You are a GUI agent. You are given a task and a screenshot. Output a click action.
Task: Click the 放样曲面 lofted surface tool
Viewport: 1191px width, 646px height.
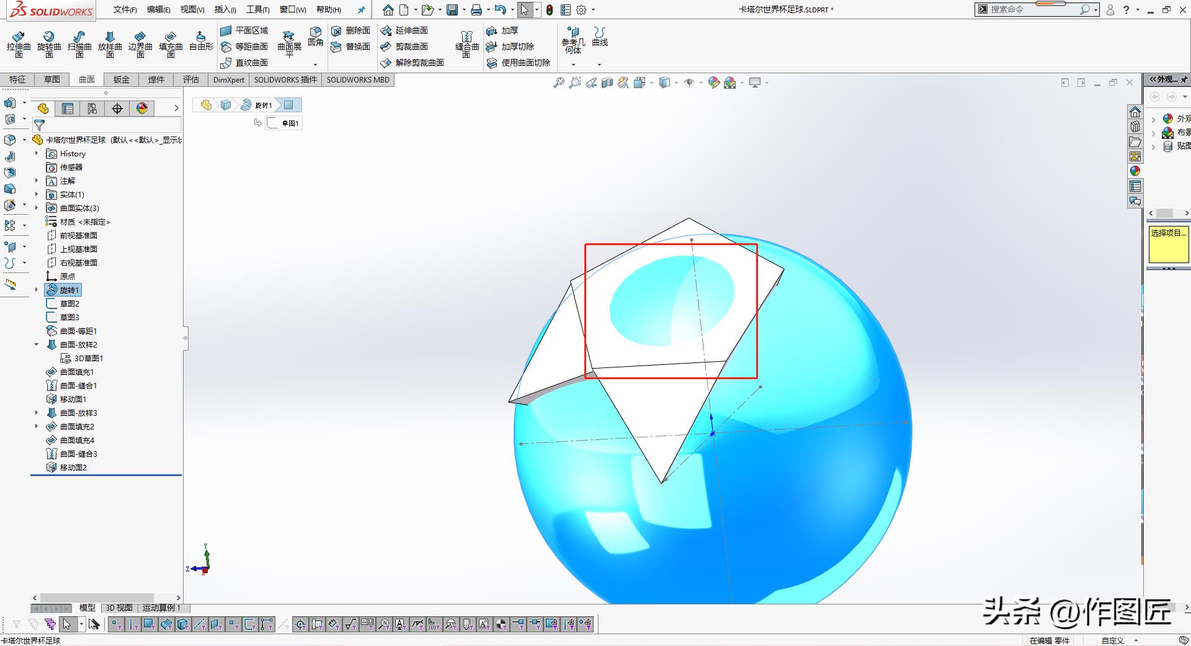110,43
